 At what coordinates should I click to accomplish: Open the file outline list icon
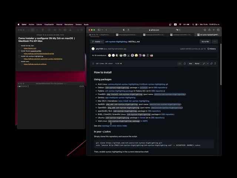tap(93, 63)
